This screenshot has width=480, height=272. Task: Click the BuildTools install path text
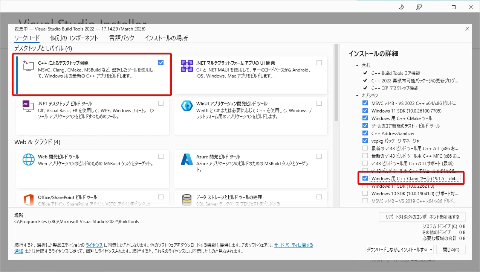click(76, 222)
